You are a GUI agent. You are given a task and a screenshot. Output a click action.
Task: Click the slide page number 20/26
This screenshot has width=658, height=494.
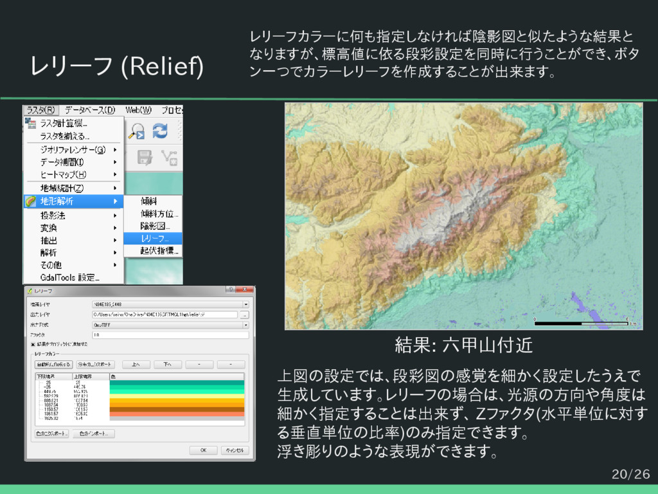click(631, 474)
